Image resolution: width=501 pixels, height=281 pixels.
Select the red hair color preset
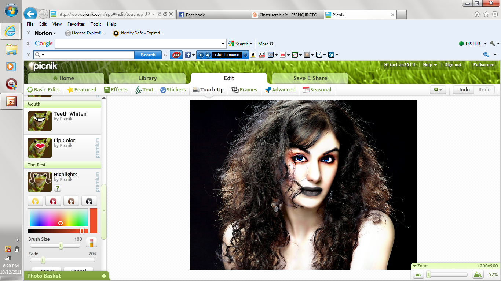pyautogui.click(x=54, y=201)
